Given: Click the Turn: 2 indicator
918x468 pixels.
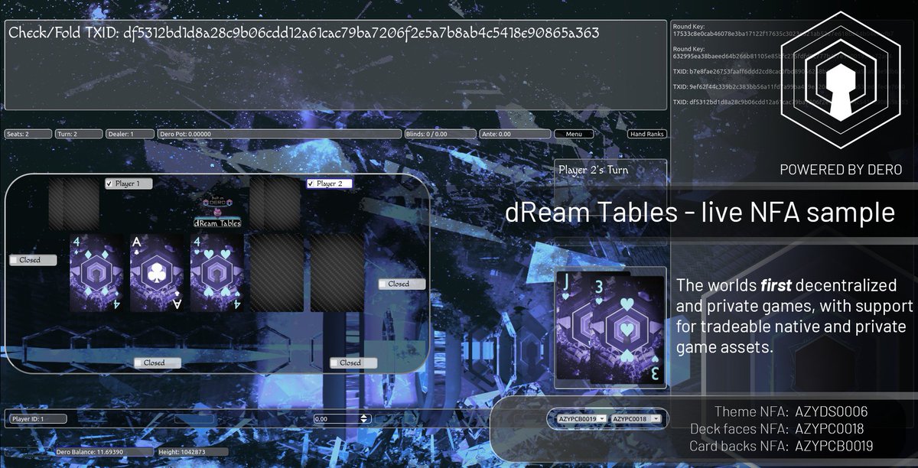Looking at the screenshot, I should [79, 134].
